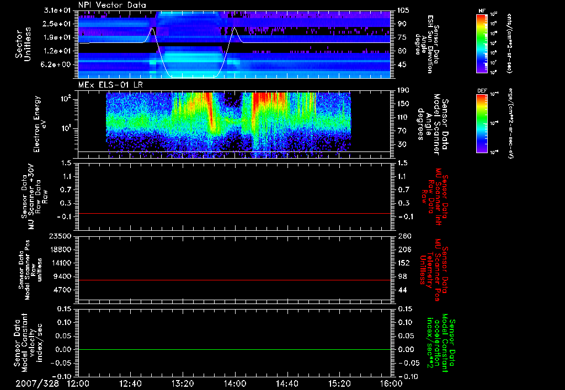
Task: Click the Model Scanner Angle degrees axis title
Action: tap(433, 124)
